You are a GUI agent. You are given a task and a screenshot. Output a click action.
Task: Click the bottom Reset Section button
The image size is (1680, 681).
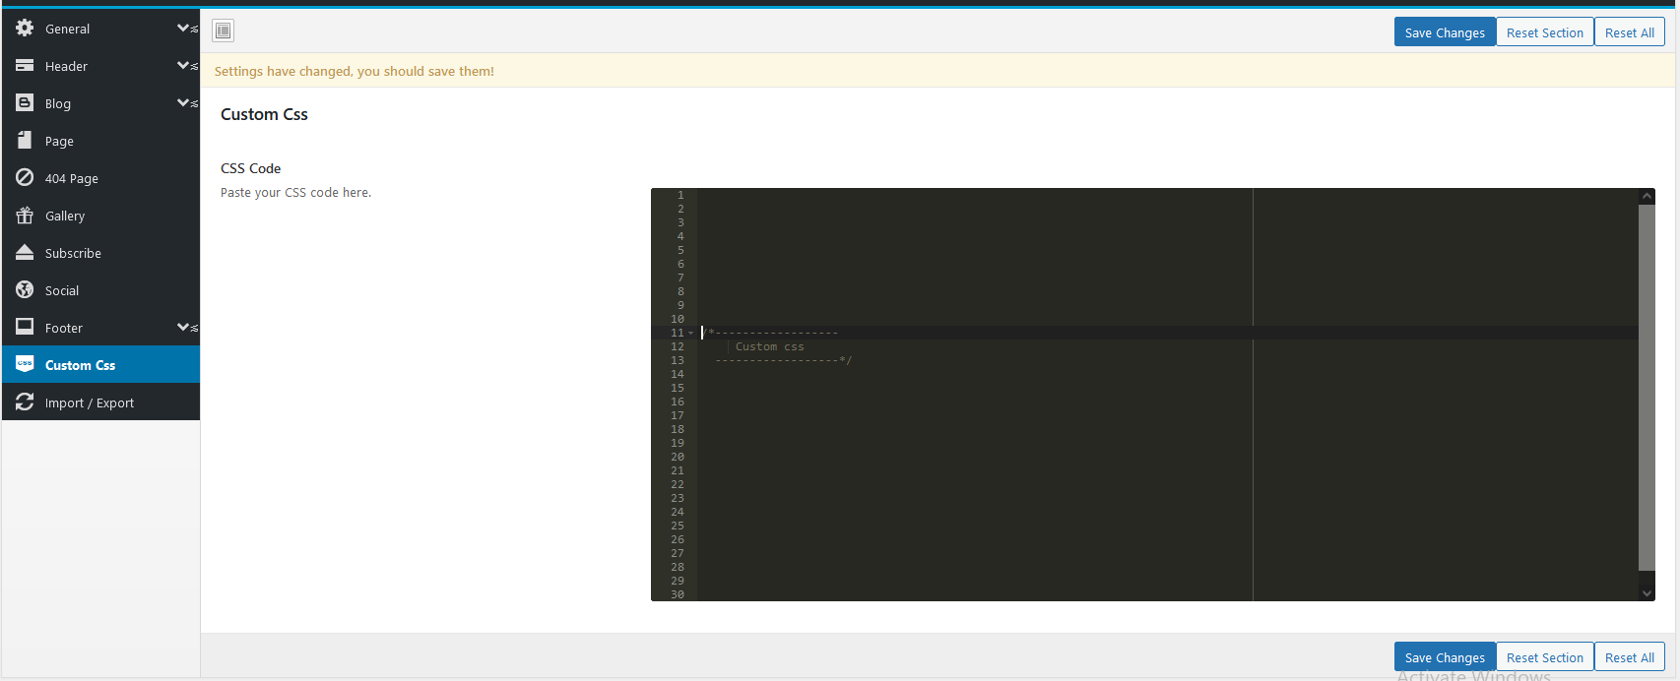click(1544, 657)
